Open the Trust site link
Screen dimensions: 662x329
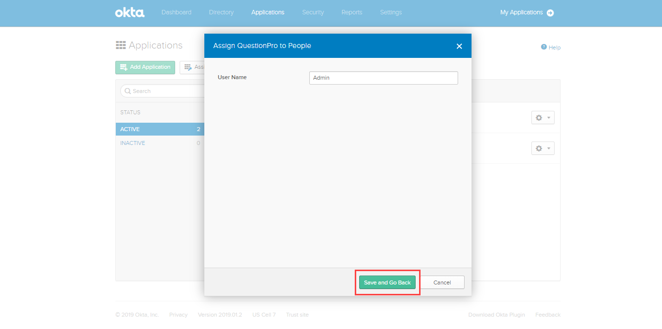pyautogui.click(x=297, y=315)
